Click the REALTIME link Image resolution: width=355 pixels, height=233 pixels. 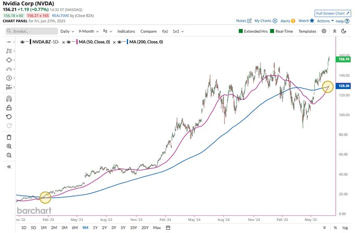pos(61,16)
